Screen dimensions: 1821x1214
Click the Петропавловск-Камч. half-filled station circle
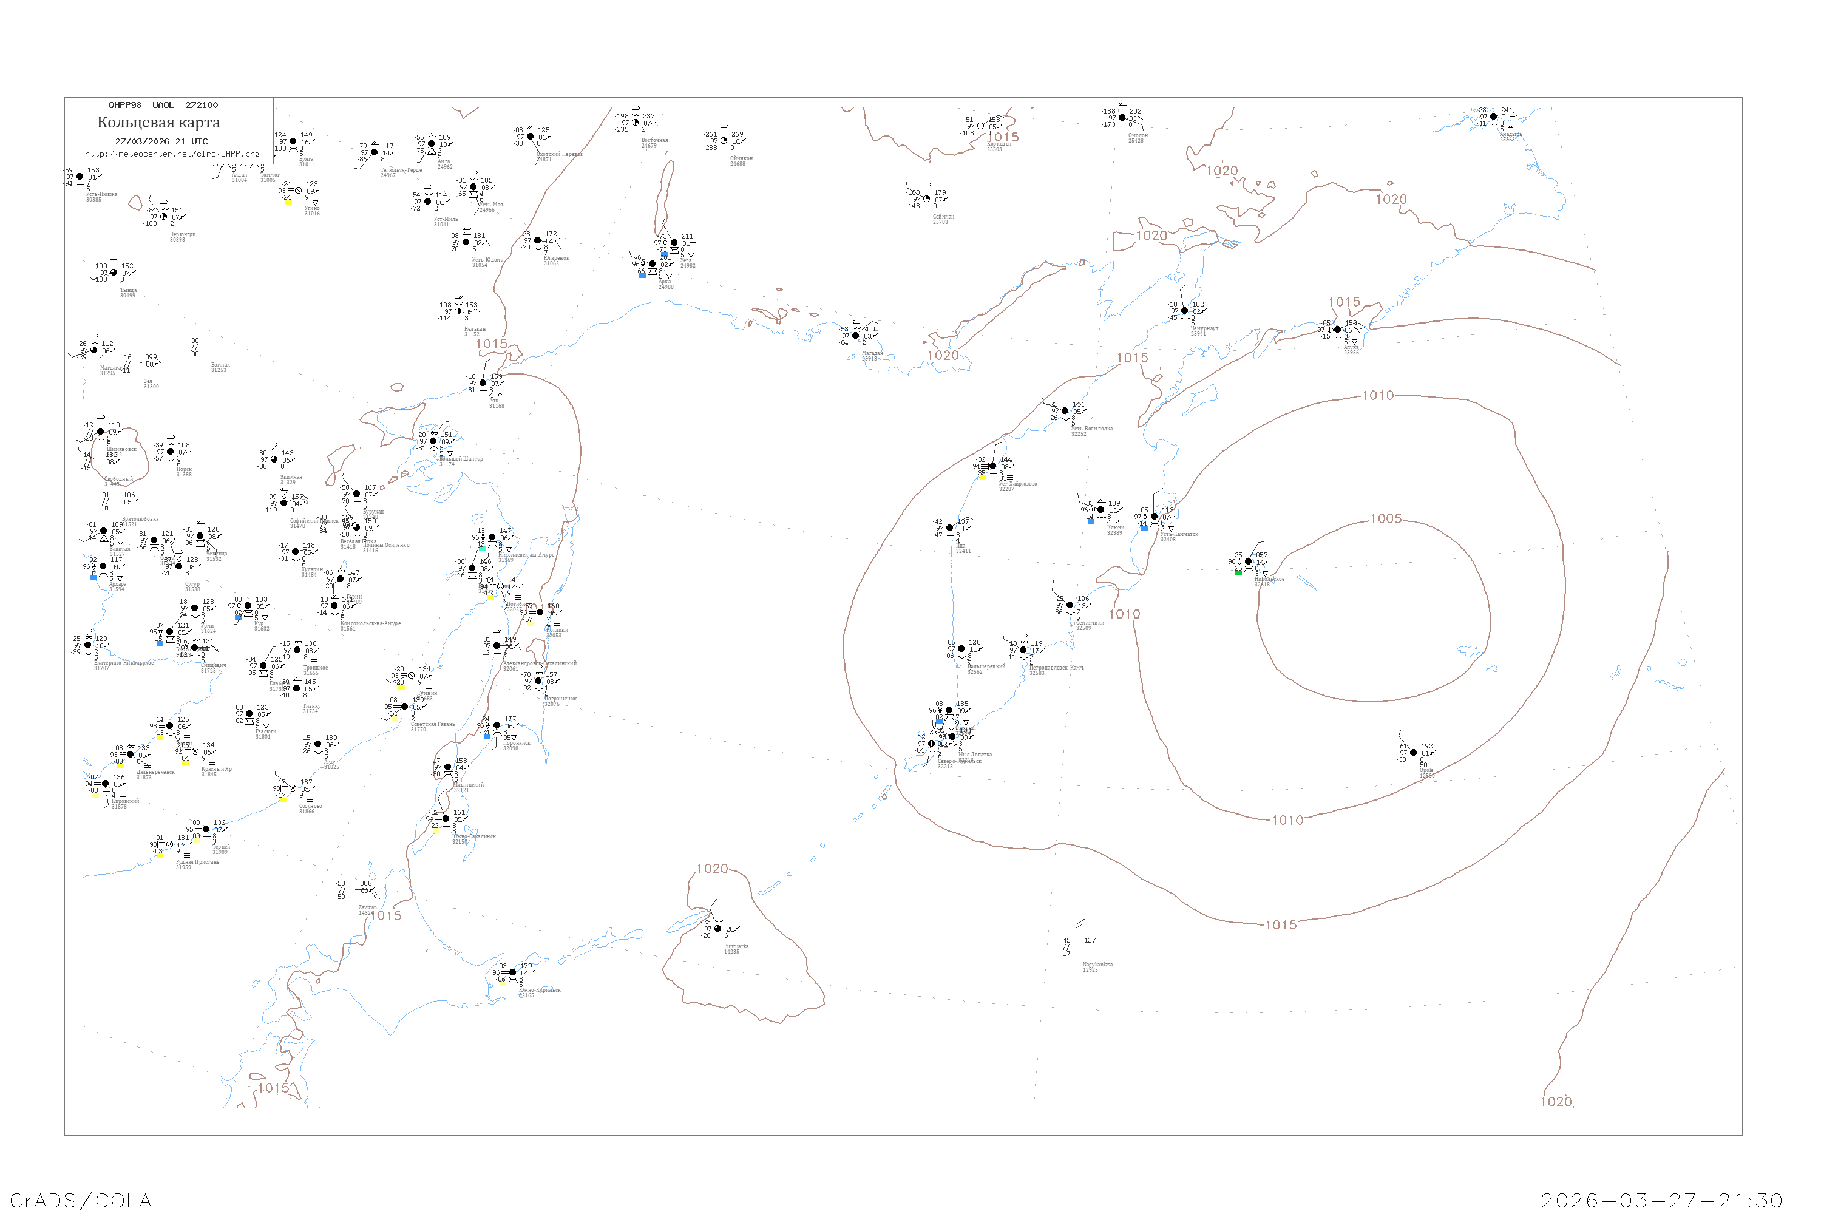(1023, 650)
